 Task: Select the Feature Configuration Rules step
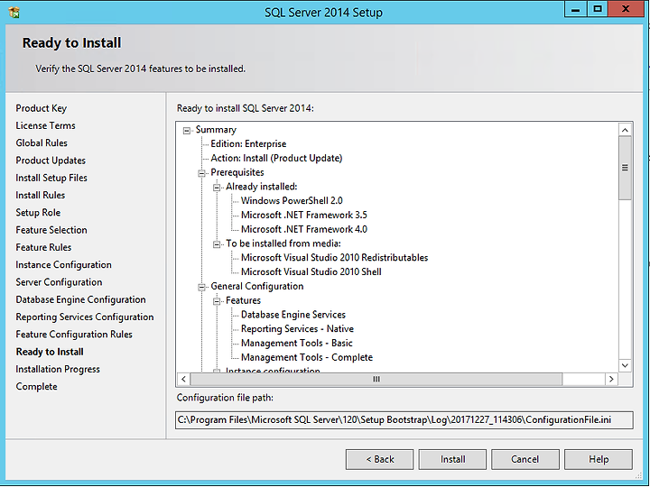coord(74,335)
